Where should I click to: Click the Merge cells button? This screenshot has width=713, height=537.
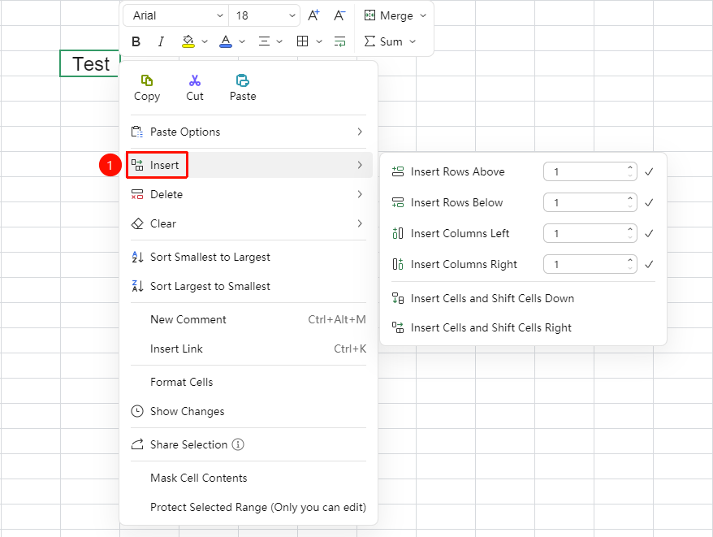tap(389, 15)
